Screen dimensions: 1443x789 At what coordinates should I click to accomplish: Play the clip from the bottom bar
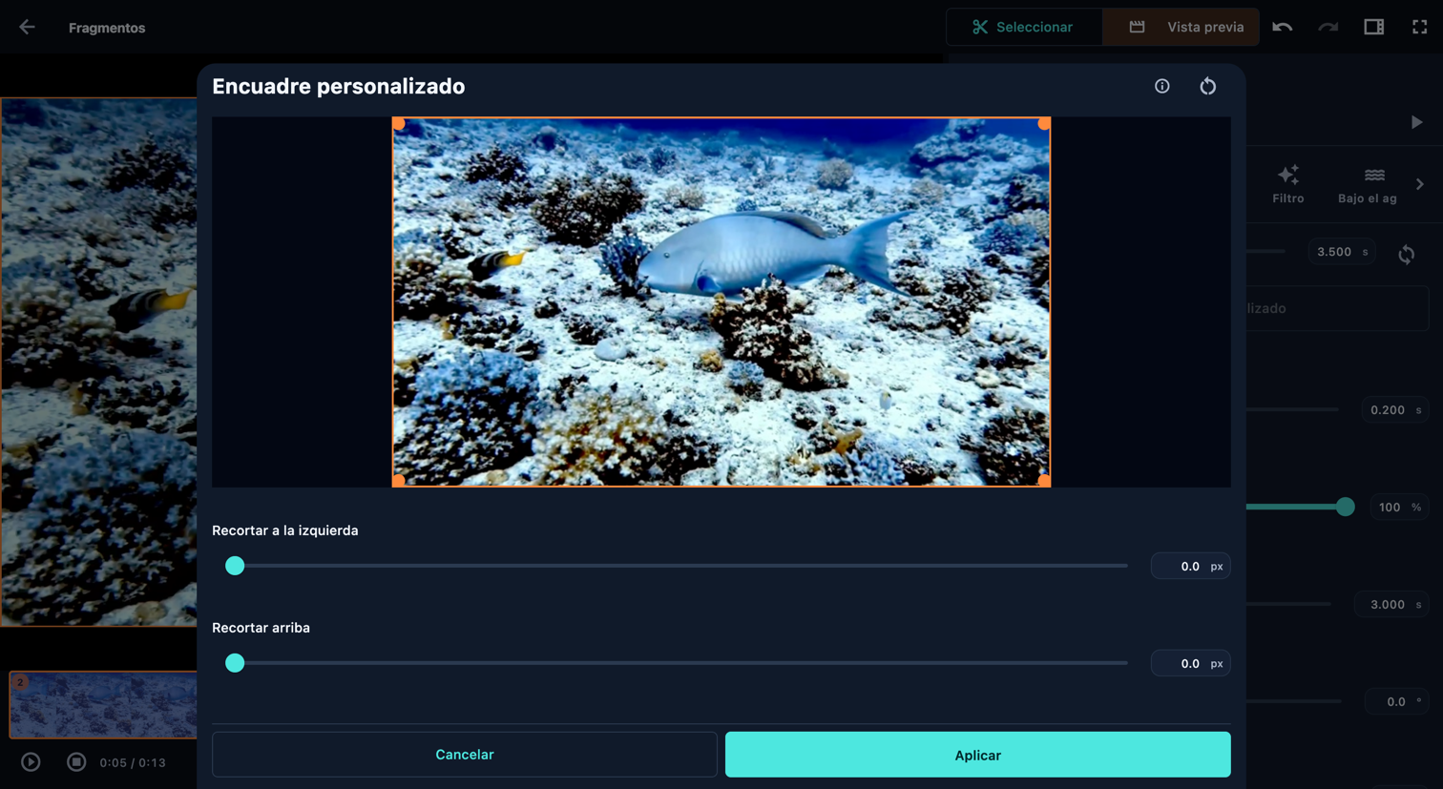coord(31,761)
